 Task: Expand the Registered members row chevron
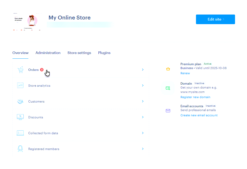tap(143, 149)
